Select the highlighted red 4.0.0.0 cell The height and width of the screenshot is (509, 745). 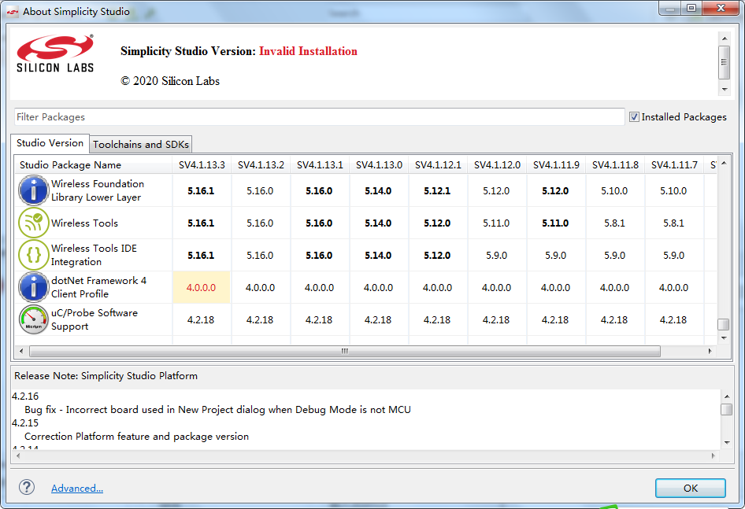pos(202,287)
